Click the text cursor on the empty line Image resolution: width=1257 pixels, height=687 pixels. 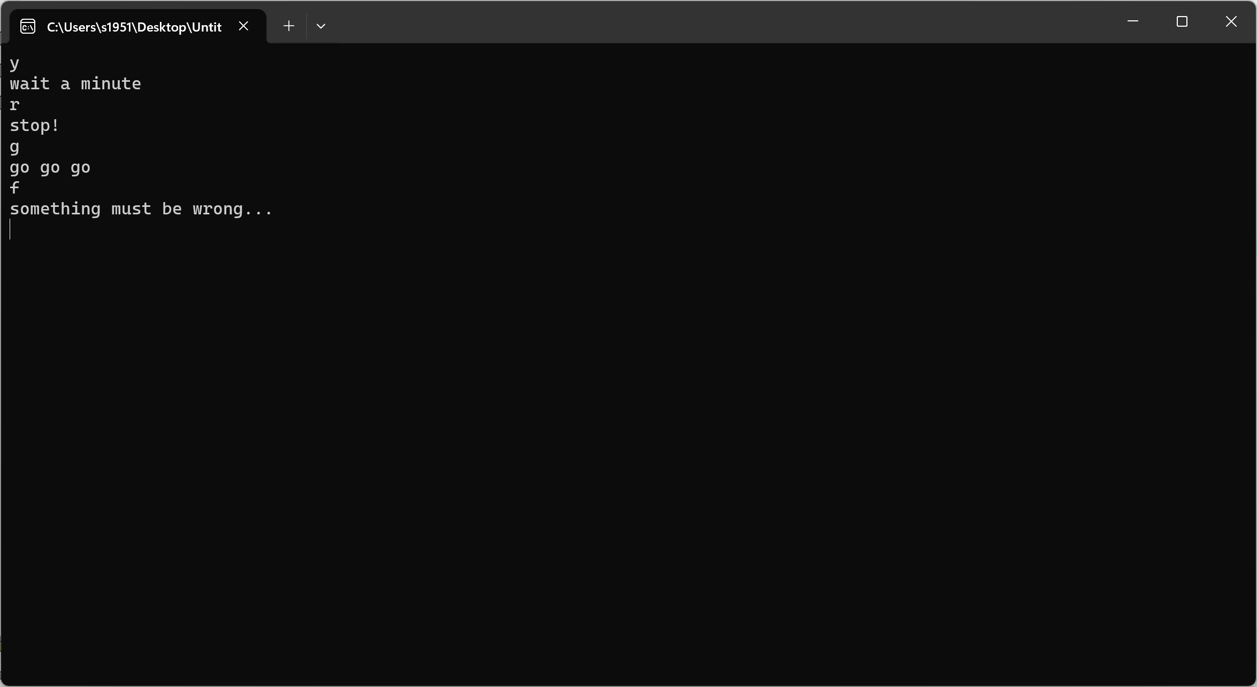point(10,229)
